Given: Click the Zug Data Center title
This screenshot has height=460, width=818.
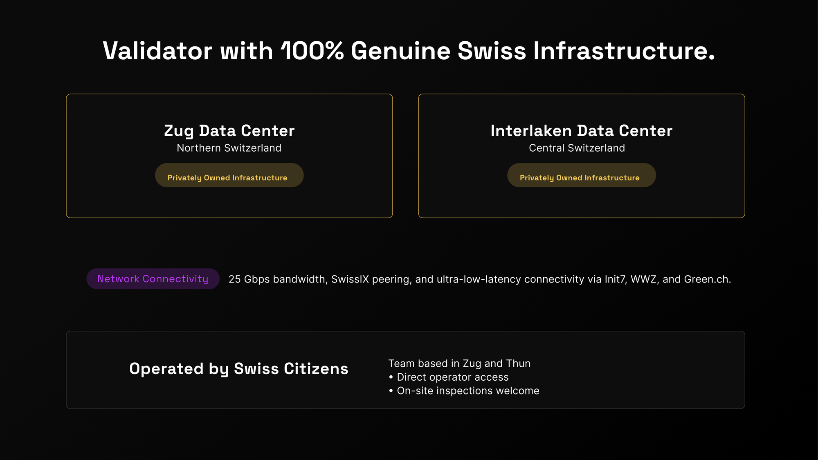Looking at the screenshot, I should point(229,131).
